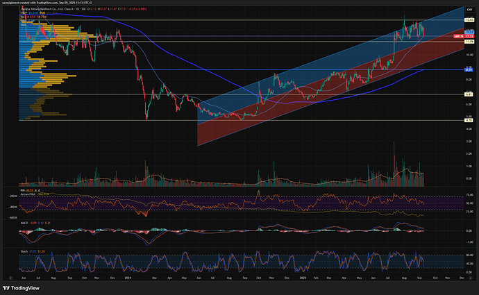Open the CNY currency selector
Screen dimensions: 479x295
point(469,8)
